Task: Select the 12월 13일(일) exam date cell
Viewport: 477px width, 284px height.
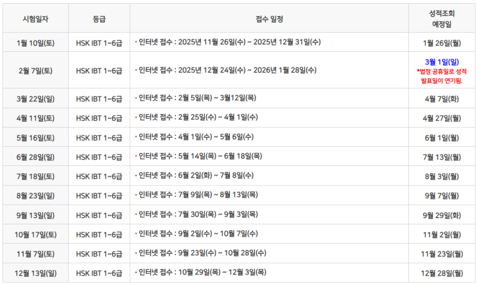Action: [x=35, y=272]
